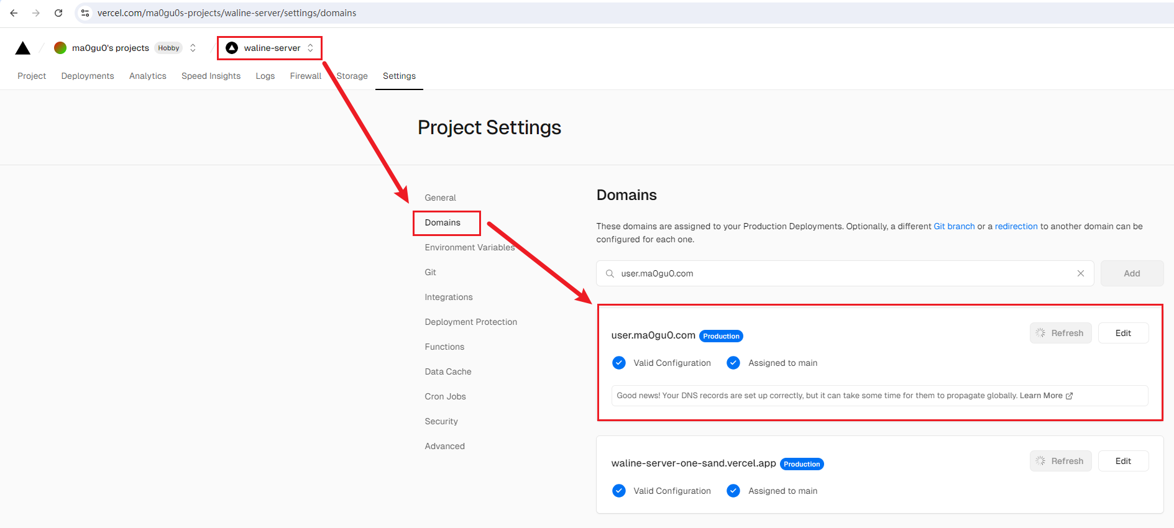
Task: Click the ma0gu0 team avatar
Action: [60, 48]
